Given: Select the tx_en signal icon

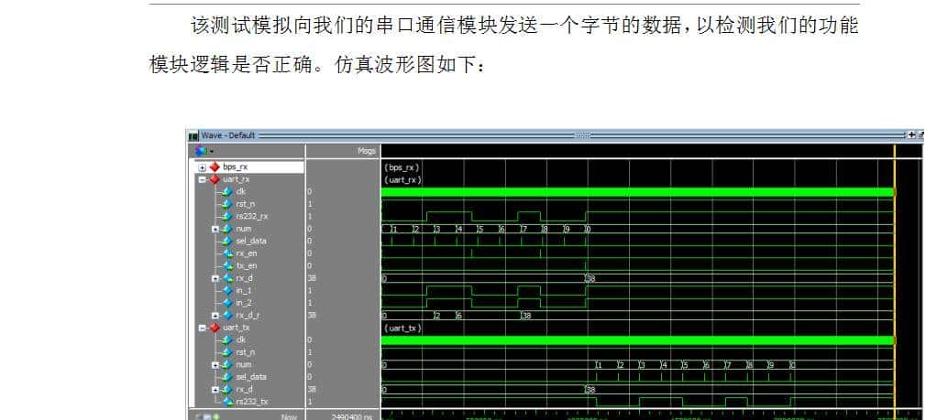Looking at the screenshot, I should pos(227,266).
